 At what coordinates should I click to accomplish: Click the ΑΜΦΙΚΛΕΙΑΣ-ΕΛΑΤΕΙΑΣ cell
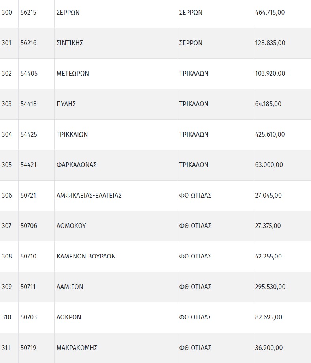pyautogui.click(x=89, y=195)
